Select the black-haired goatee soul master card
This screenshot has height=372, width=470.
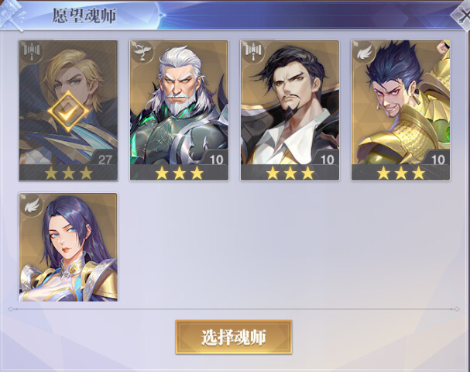click(x=290, y=110)
